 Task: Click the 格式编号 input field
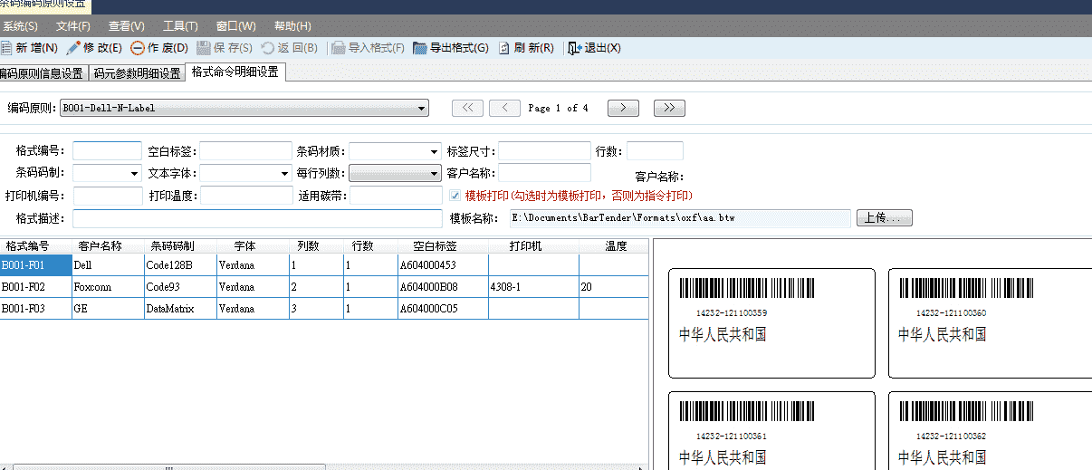pos(108,151)
